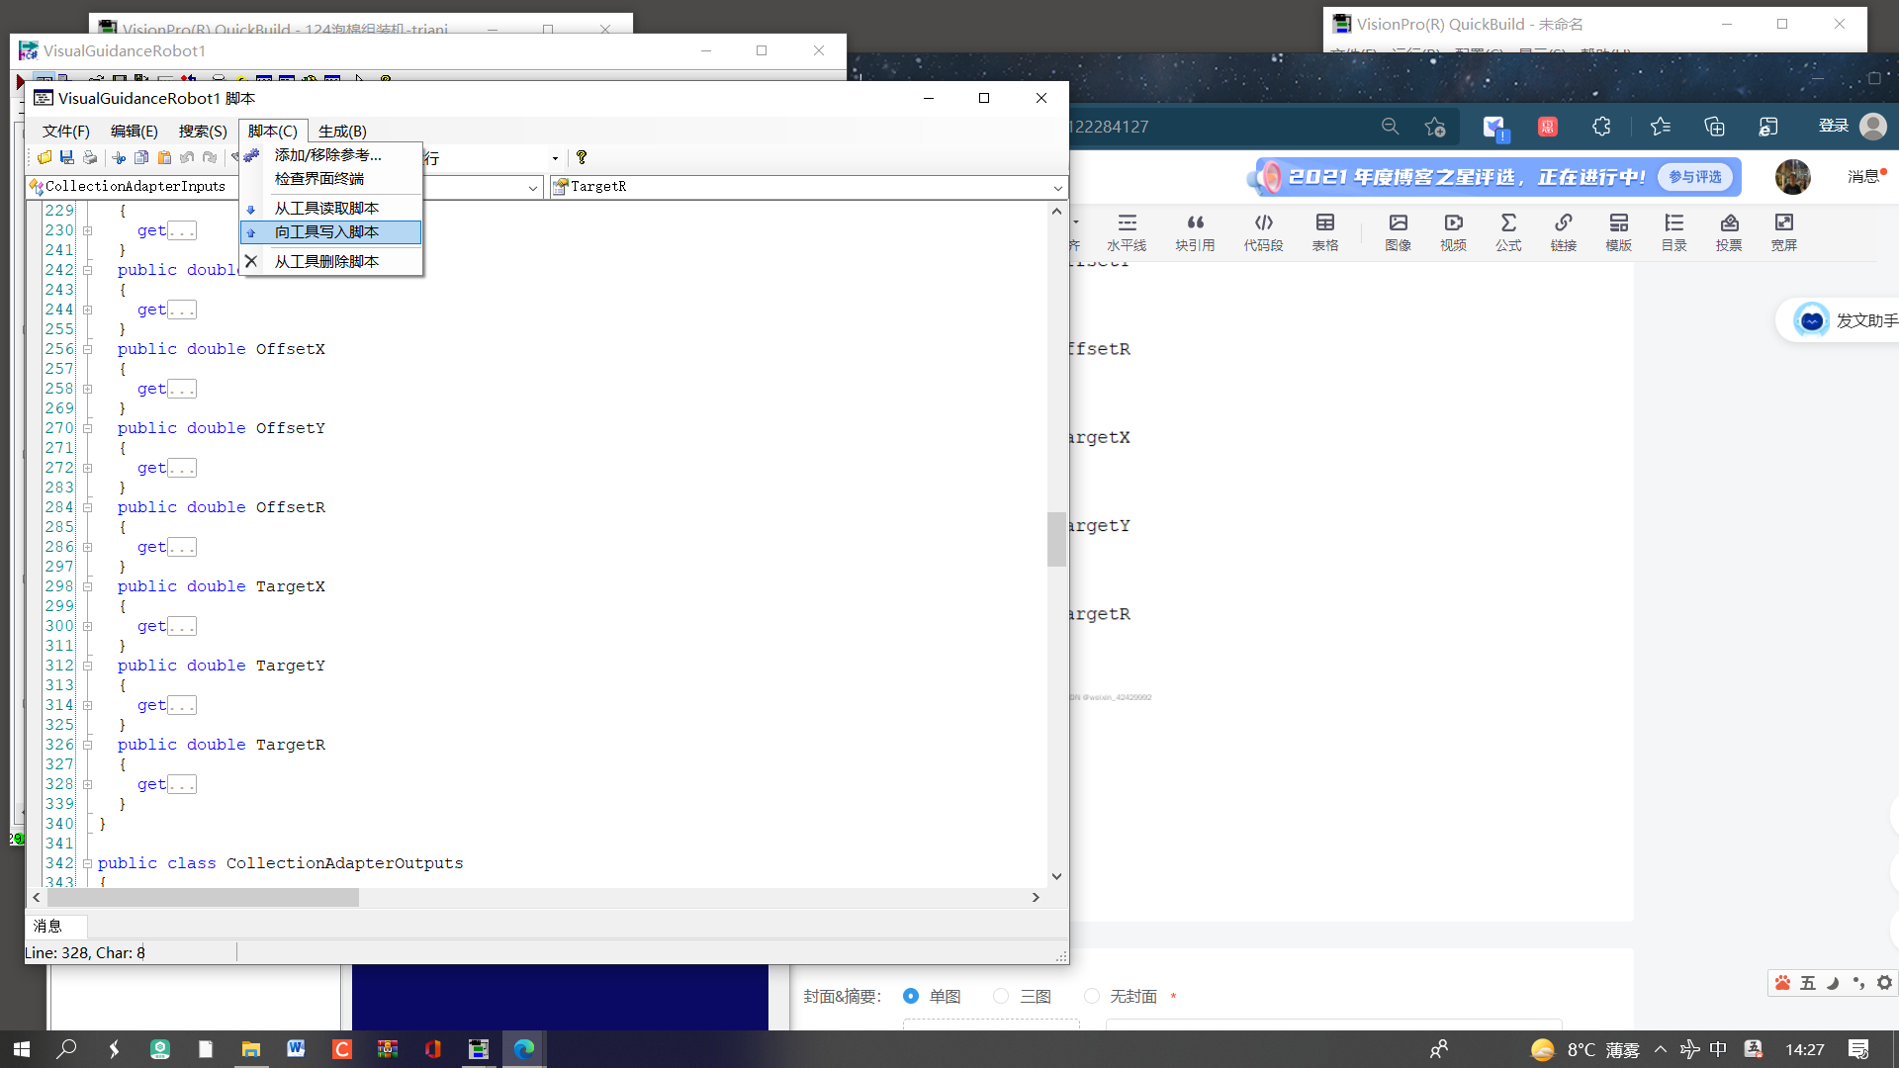Open a file in the script editor
Viewport: 1899px width, 1068px height.
click(x=44, y=157)
